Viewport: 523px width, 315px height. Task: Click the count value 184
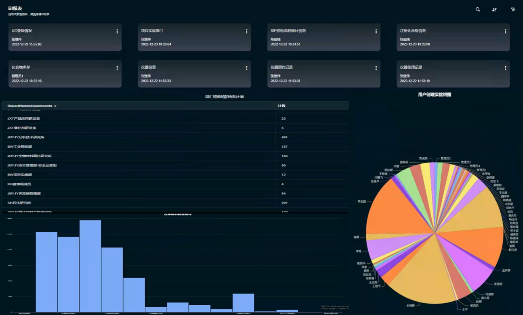point(284,156)
